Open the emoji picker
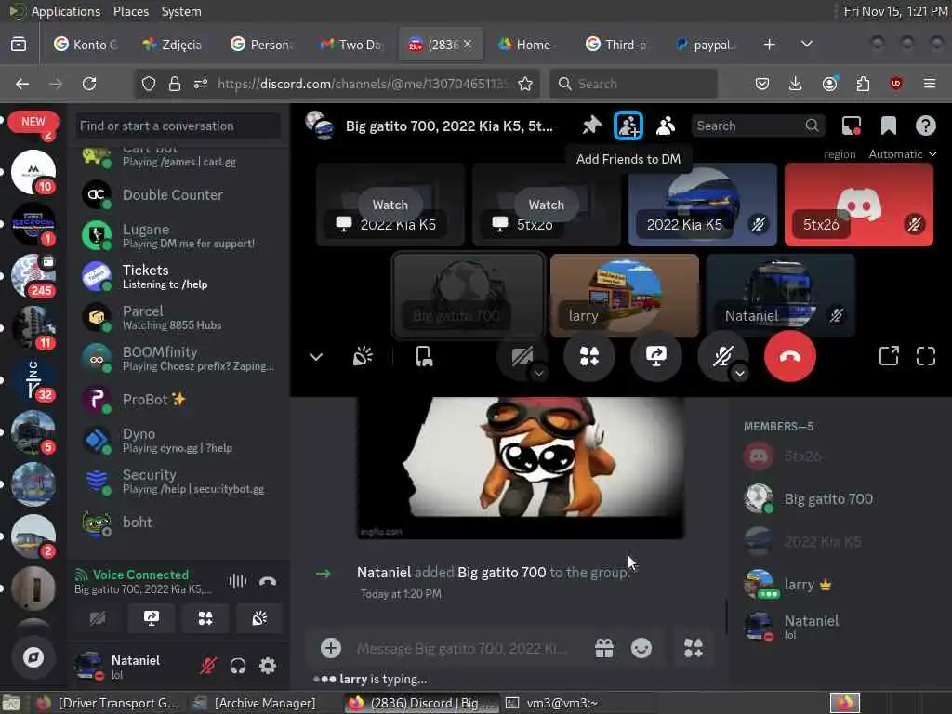This screenshot has width=952, height=714. (x=641, y=648)
